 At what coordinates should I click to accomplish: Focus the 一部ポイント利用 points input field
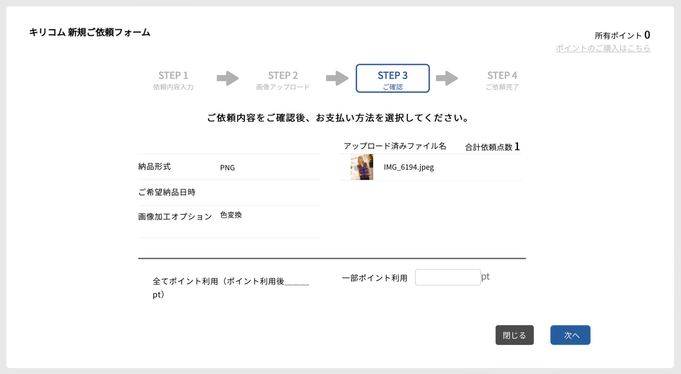pos(448,277)
